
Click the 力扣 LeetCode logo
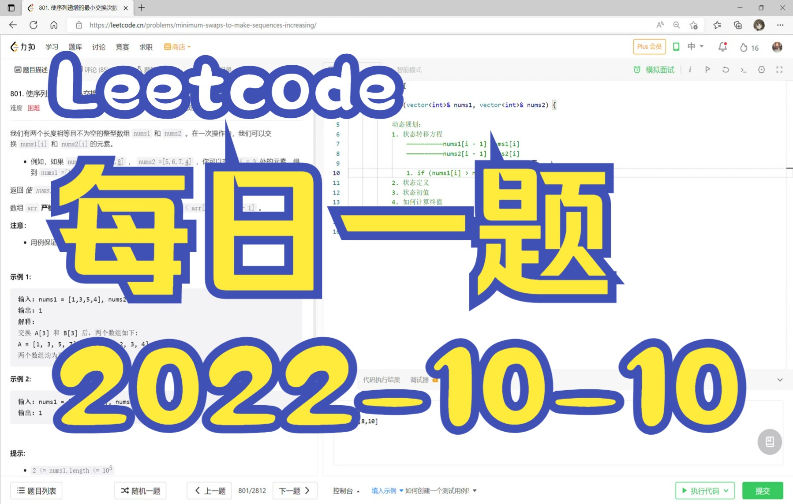click(x=23, y=47)
